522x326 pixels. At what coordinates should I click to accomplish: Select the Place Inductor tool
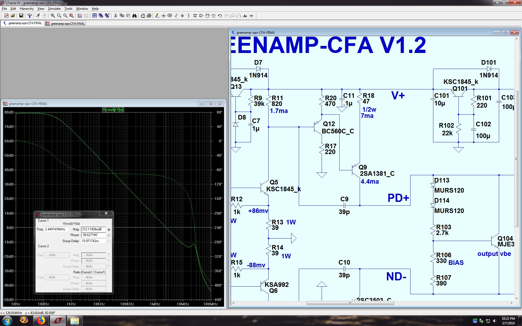(x=189, y=16)
